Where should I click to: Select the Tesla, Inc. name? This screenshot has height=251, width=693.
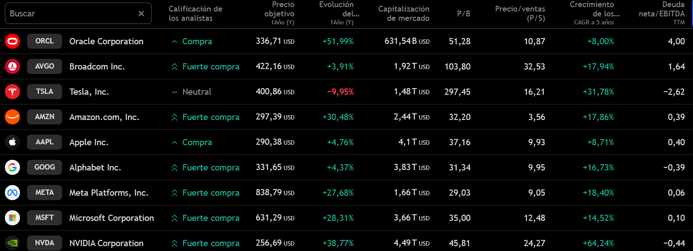point(89,92)
